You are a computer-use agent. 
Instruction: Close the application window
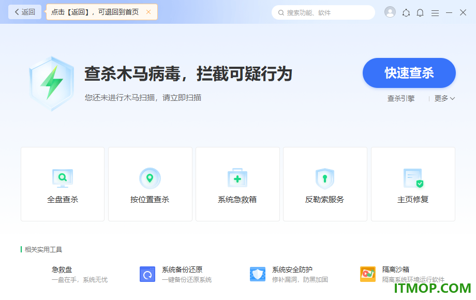(463, 12)
